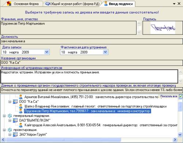Click the Отмостка по периметру зданий text field
The width and height of the screenshot is (183, 143).
point(91,90)
